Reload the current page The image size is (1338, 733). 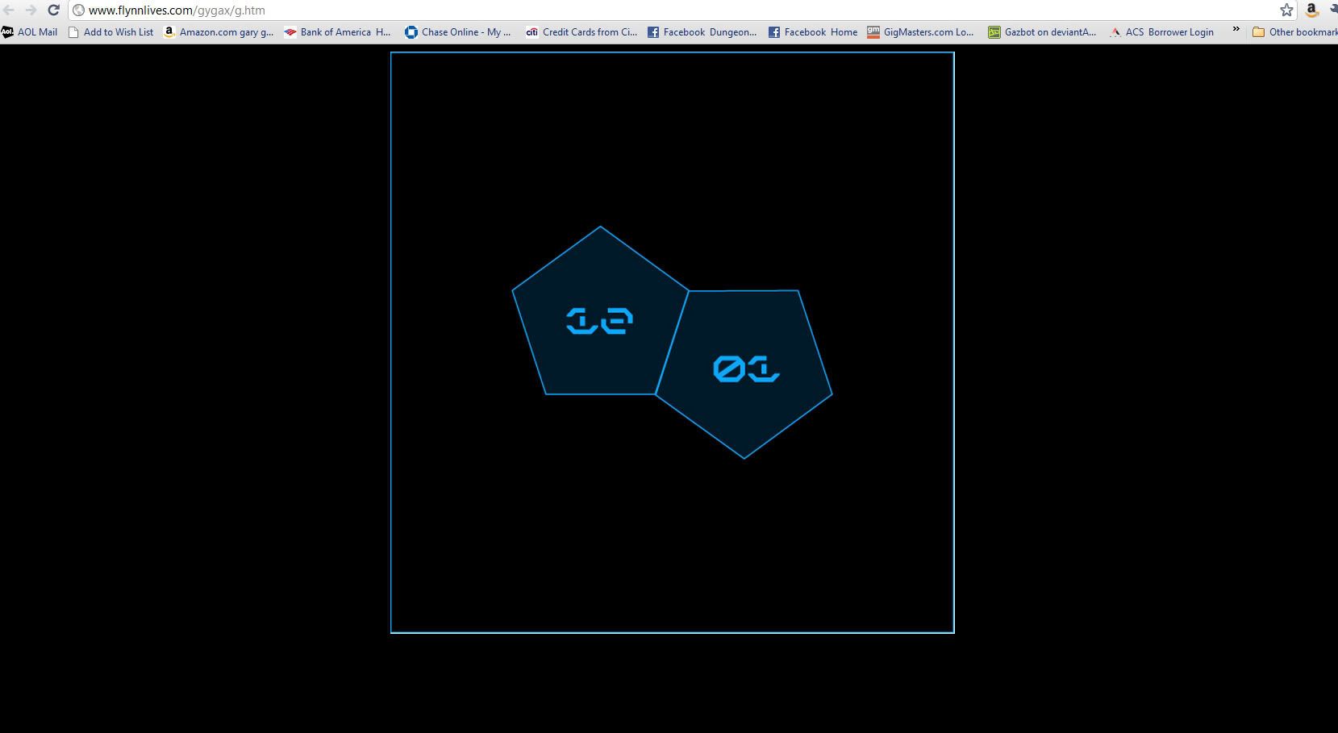(x=53, y=10)
